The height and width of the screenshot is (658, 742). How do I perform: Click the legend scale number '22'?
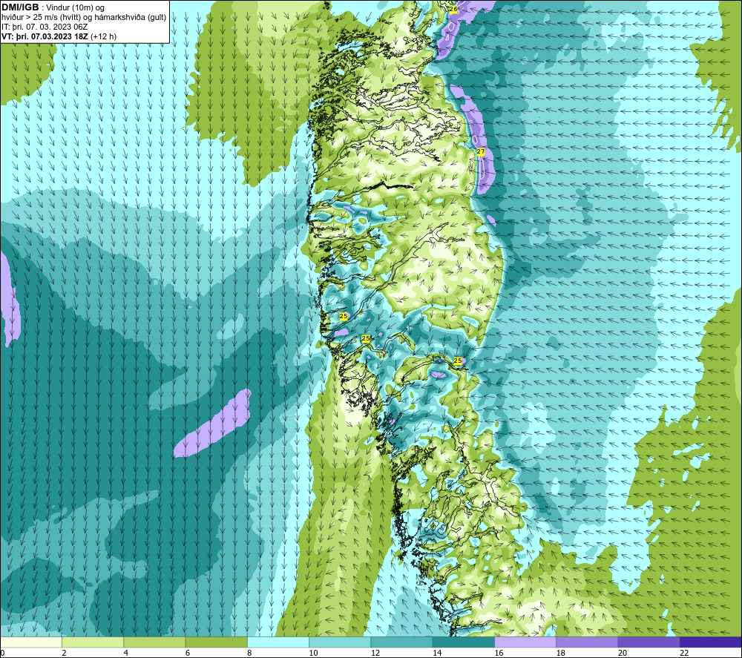click(684, 653)
